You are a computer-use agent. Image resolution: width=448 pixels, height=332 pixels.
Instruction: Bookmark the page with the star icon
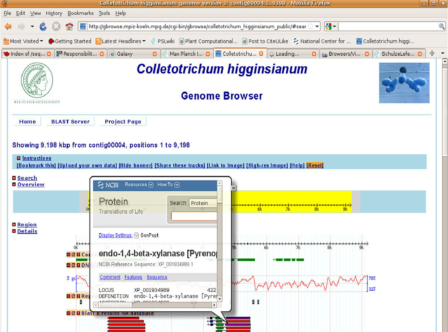click(310, 26)
